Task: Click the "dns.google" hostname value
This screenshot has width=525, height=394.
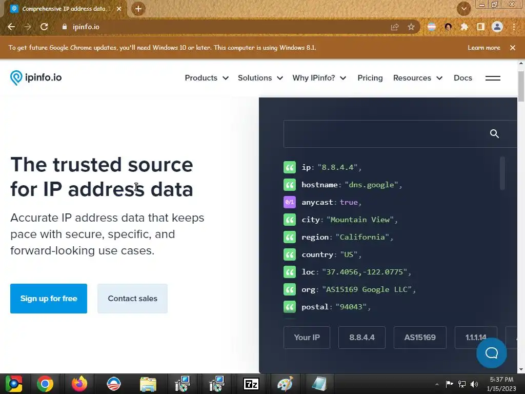Action: 371,185
